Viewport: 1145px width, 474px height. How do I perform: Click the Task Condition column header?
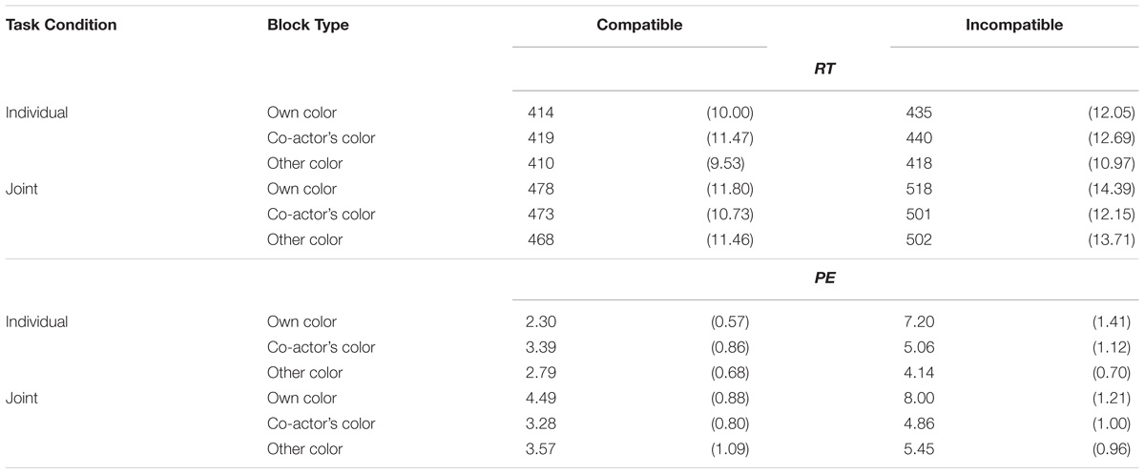click(61, 26)
